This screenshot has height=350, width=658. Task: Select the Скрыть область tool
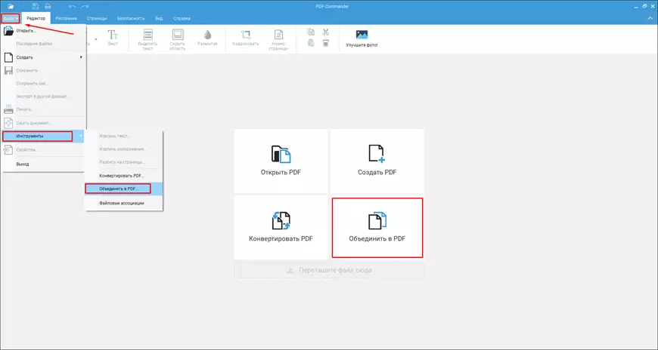[x=178, y=40]
